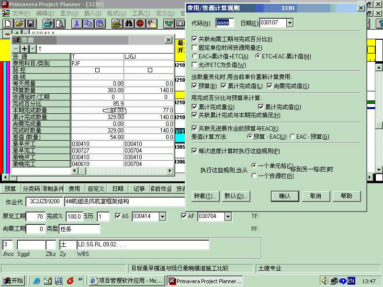Click the 默认(D)... button

click(236, 196)
